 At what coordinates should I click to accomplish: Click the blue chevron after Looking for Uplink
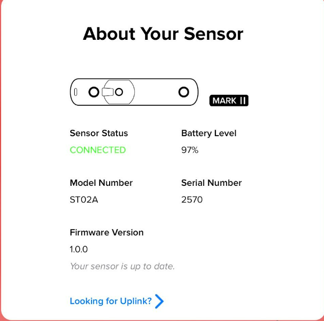(159, 301)
